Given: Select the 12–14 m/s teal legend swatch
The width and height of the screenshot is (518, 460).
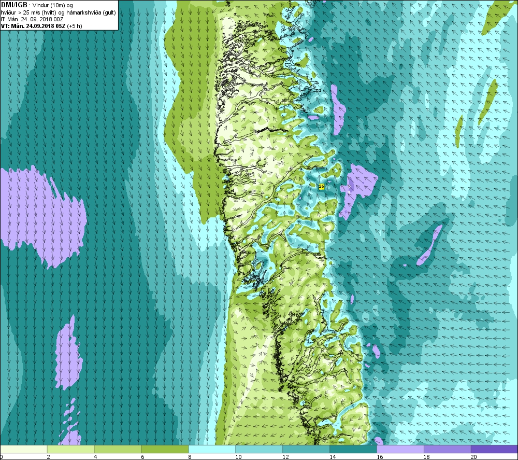Looking at the screenshot, I should (306, 449).
